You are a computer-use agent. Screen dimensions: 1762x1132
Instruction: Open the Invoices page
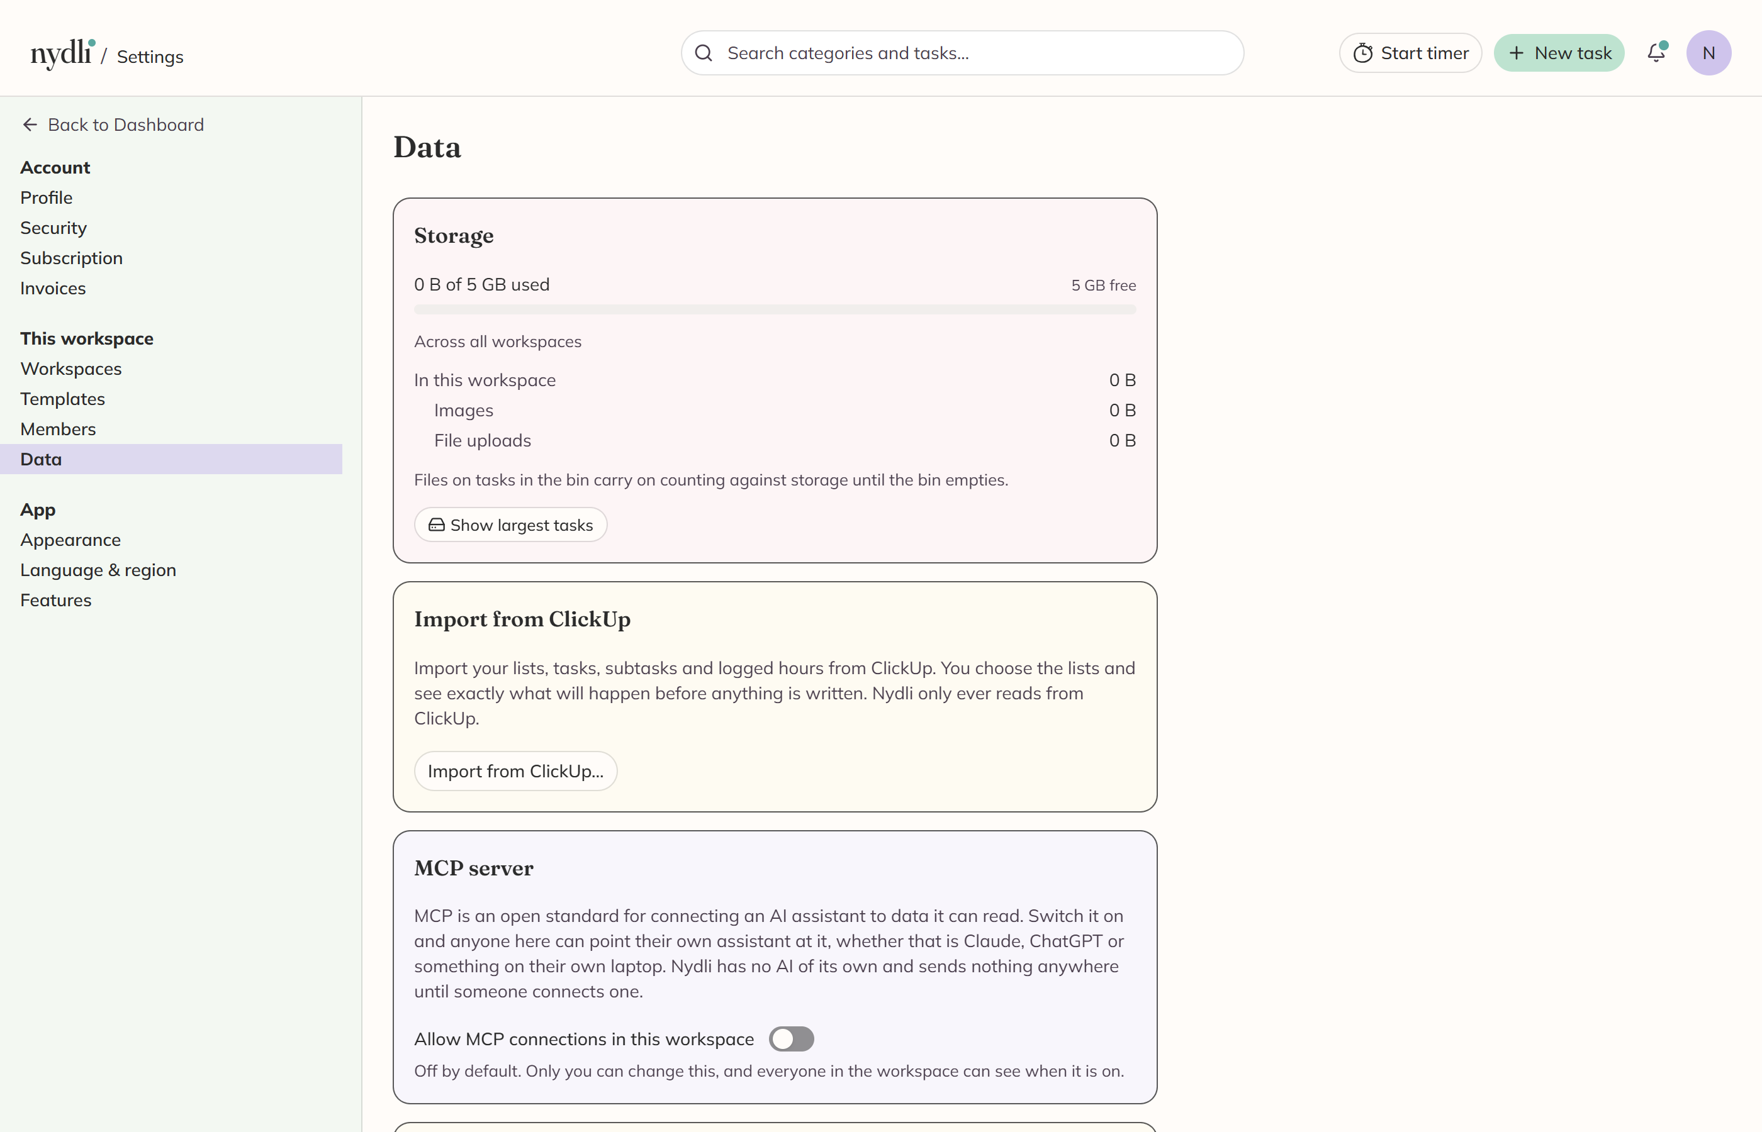[x=53, y=288]
